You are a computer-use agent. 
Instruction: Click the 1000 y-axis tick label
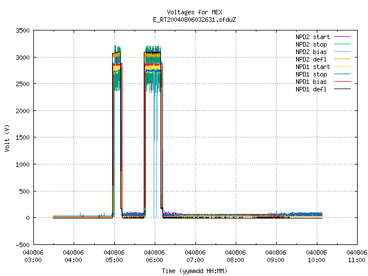pyautogui.click(x=23, y=164)
